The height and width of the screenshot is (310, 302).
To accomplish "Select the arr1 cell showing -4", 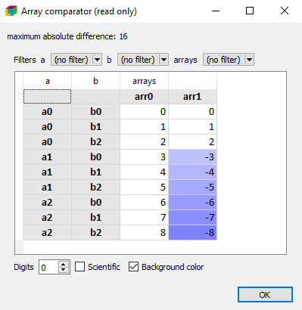I will point(192,172).
